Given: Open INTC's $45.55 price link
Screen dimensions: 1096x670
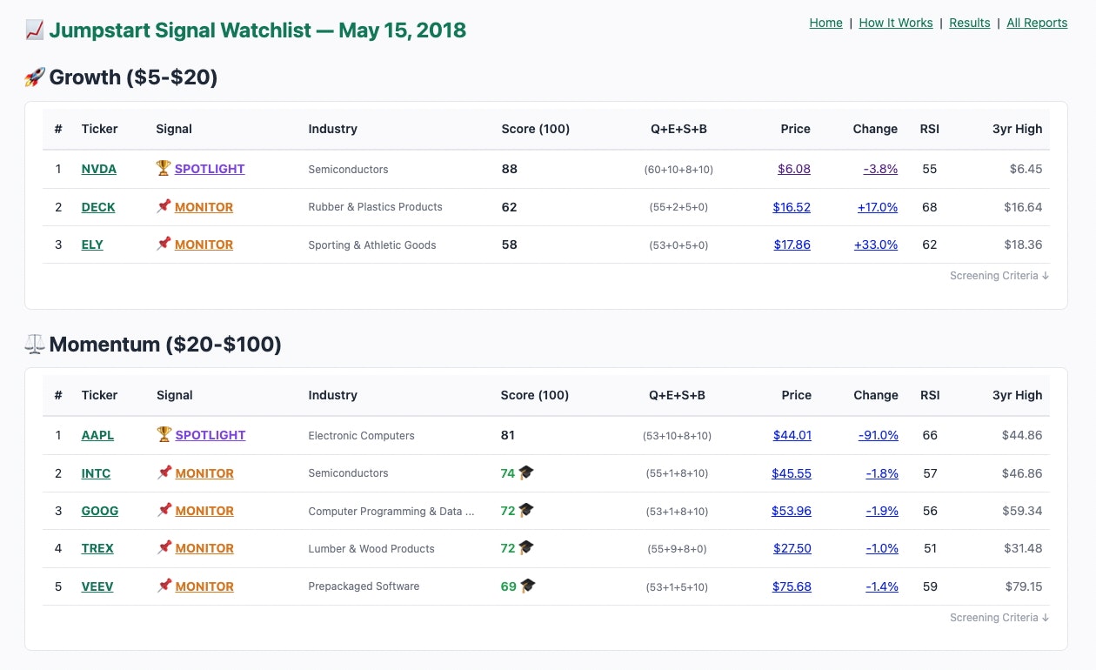Looking at the screenshot, I should coord(792,473).
